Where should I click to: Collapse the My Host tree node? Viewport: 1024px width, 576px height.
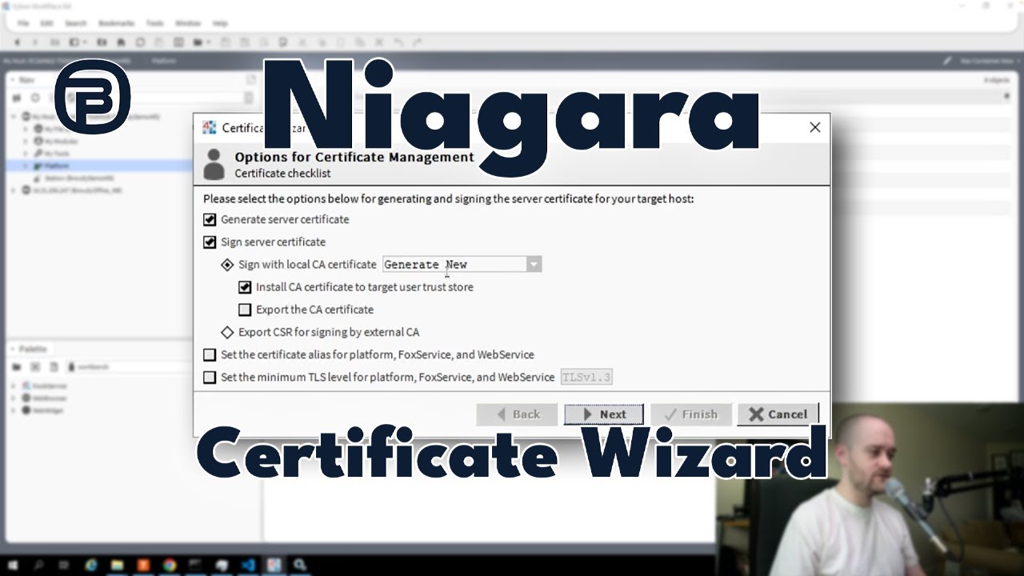point(14,117)
